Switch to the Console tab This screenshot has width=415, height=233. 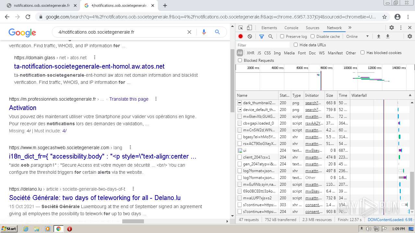[x=291, y=28]
